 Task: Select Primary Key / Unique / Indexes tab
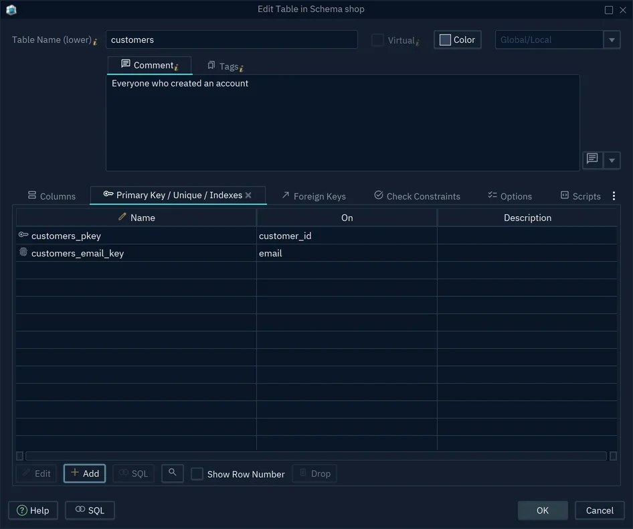click(x=177, y=195)
